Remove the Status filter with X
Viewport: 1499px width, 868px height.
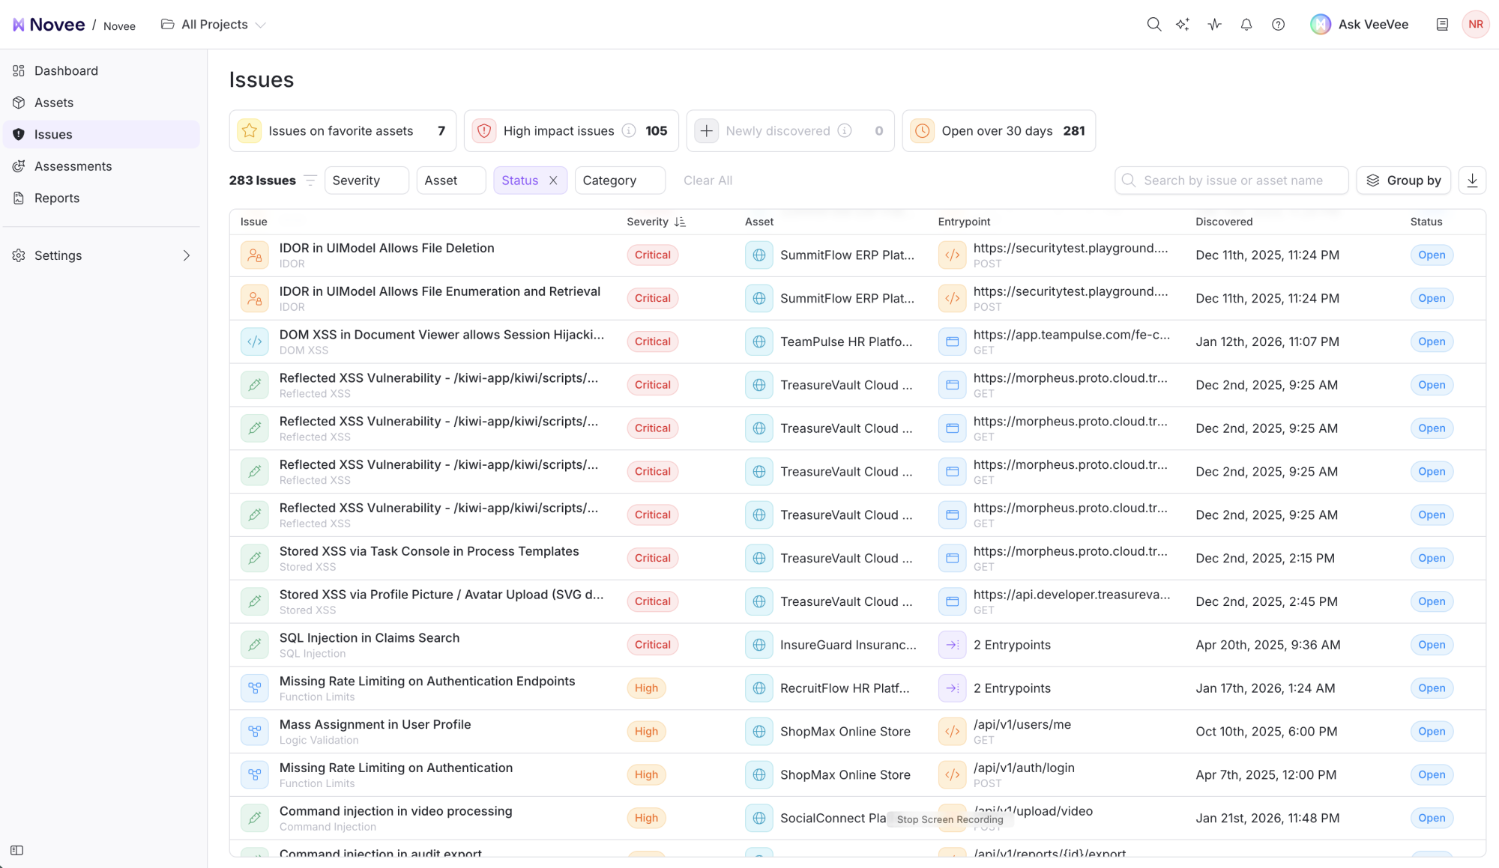[x=553, y=180]
